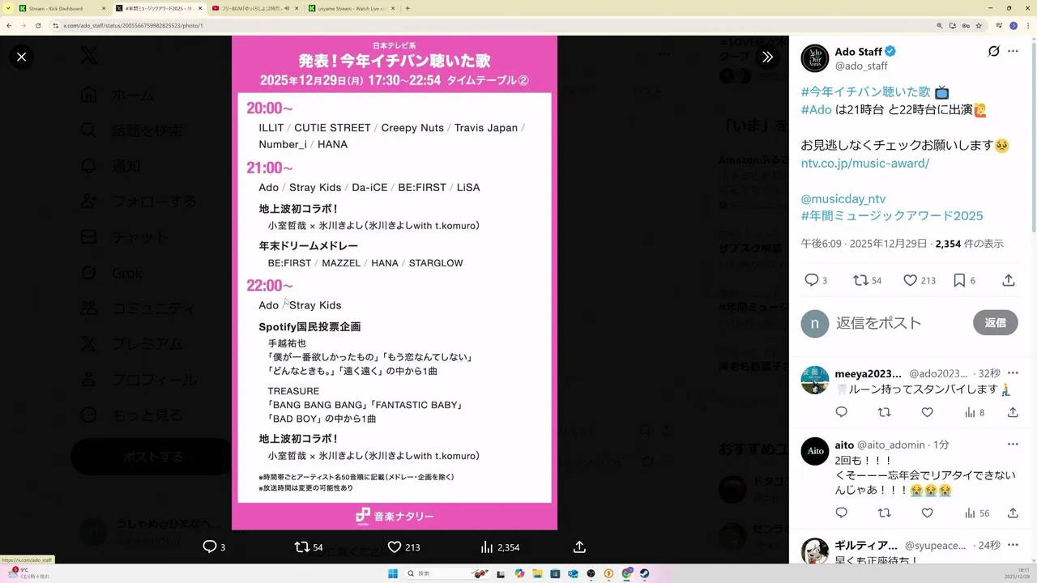Open Steam from taskbar
The width and height of the screenshot is (1037, 583).
pos(644,574)
